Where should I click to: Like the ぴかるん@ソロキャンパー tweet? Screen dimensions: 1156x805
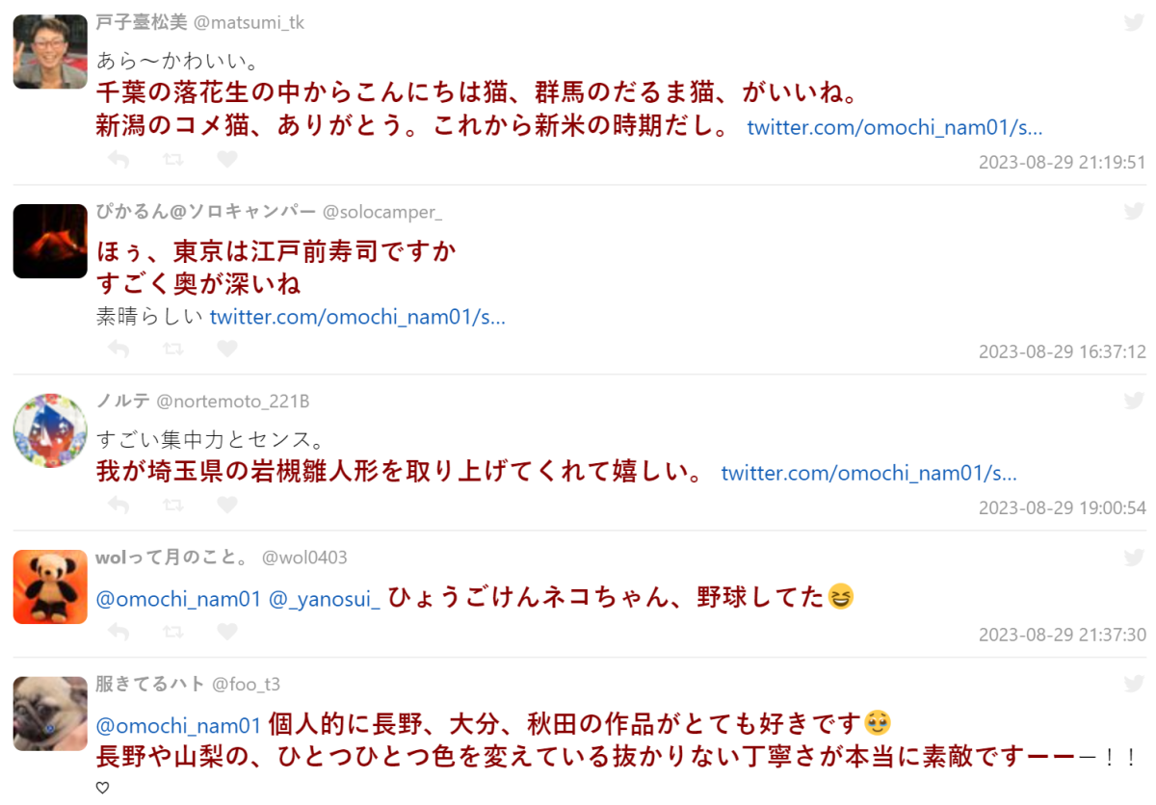pyautogui.click(x=227, y=350)
